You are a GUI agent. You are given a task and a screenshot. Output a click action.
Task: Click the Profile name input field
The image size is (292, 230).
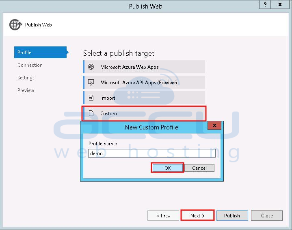click(152, 153)
